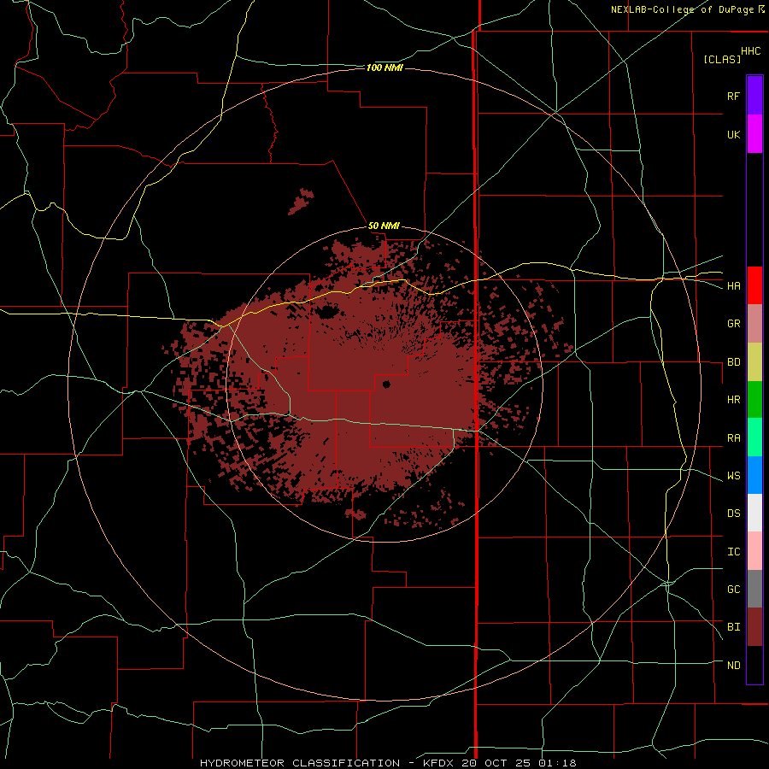
Task: Click the 100 NMI range ring label
Action: coord(384,68)
